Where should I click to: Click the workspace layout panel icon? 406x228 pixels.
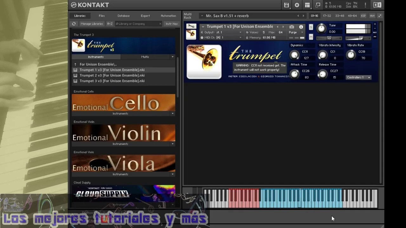[x=307, y=5]
